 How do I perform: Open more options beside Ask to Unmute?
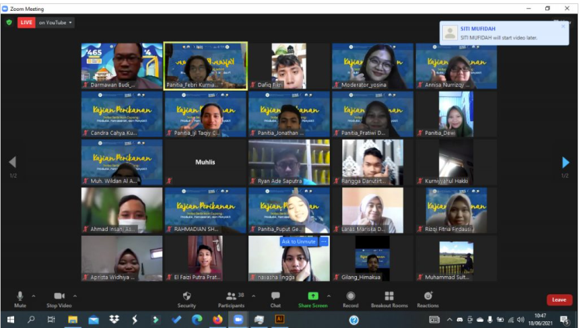[324, 241]
